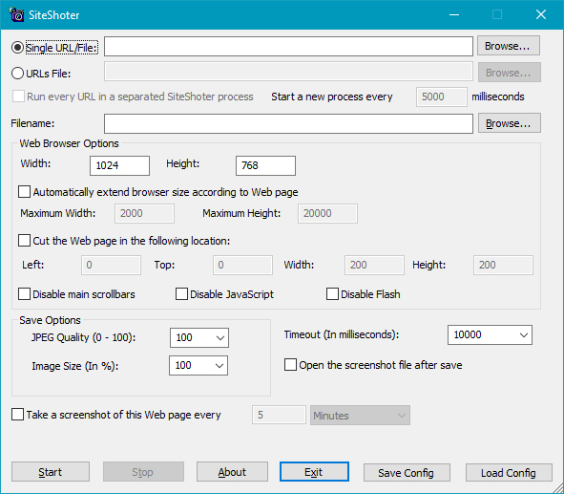This screenshot has width=564, height=494.
Task: Click the browser Height field showing 768
Action: (x=266, y=165)
